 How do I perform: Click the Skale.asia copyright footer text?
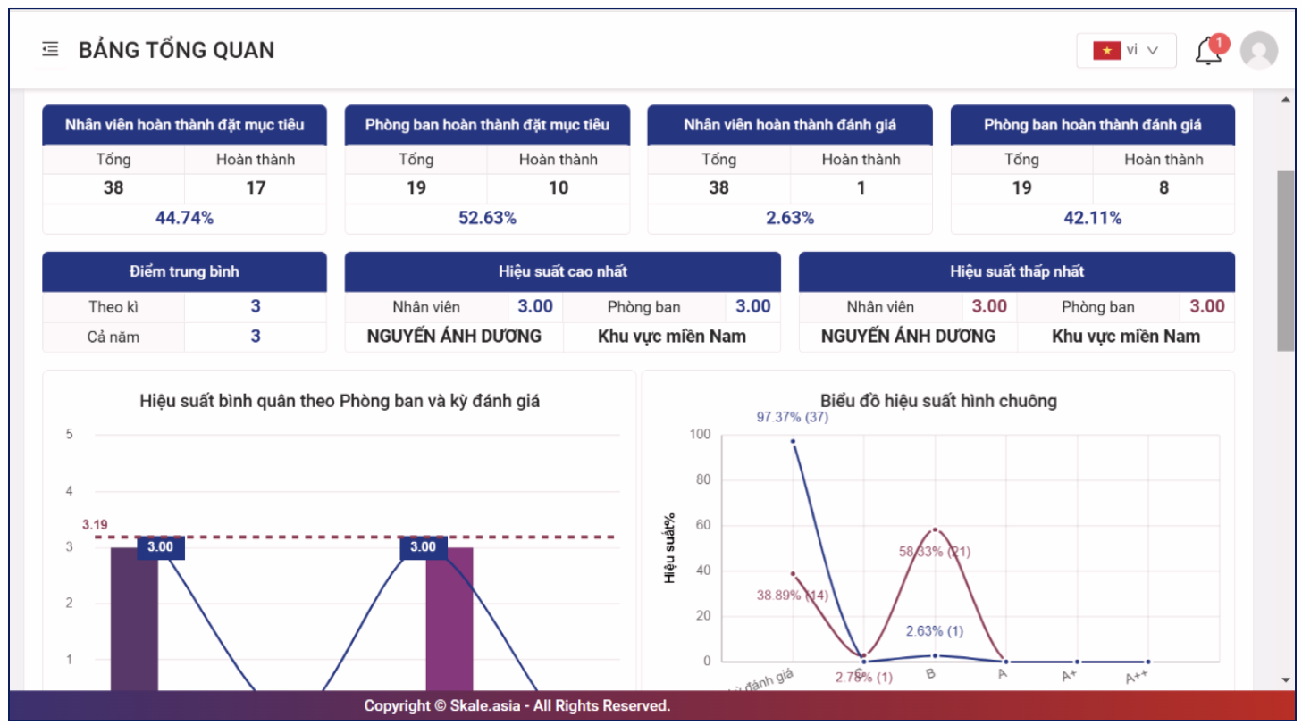pos(517,705)
